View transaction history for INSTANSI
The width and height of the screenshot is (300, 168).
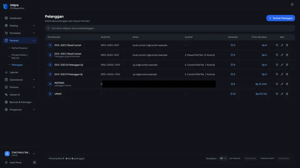pos(277,84)
